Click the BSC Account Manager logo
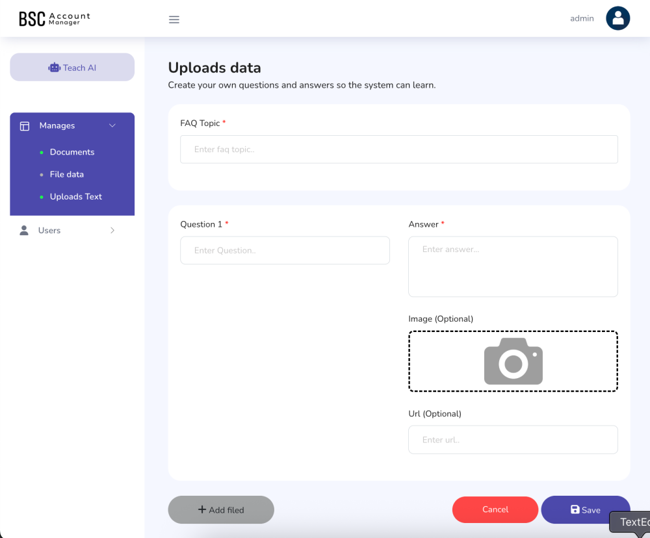 [55, 19]
